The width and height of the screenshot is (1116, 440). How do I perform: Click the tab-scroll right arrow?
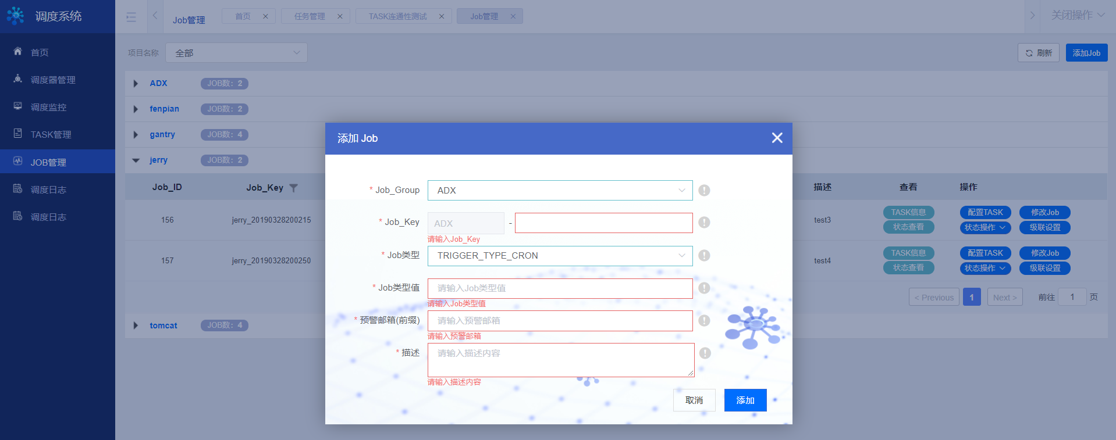[1032, 16]
